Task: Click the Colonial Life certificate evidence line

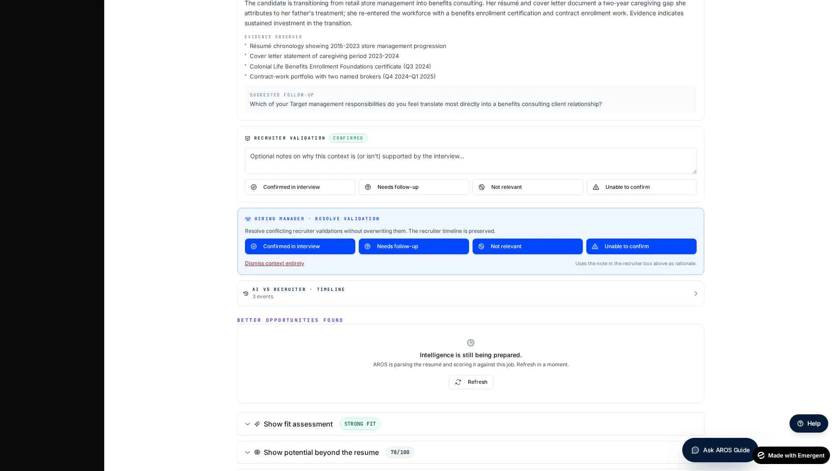Action: 340,66
